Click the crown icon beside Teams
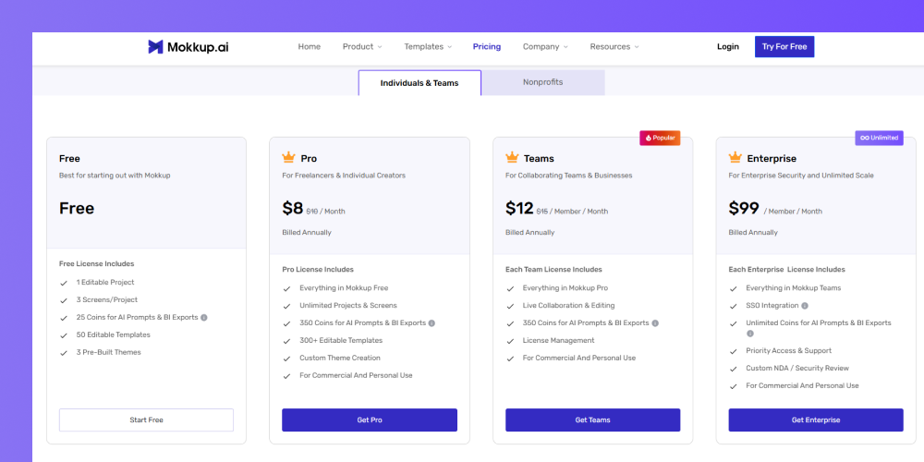This screenshot has width=924, height=462. click(x=512, y=157)
